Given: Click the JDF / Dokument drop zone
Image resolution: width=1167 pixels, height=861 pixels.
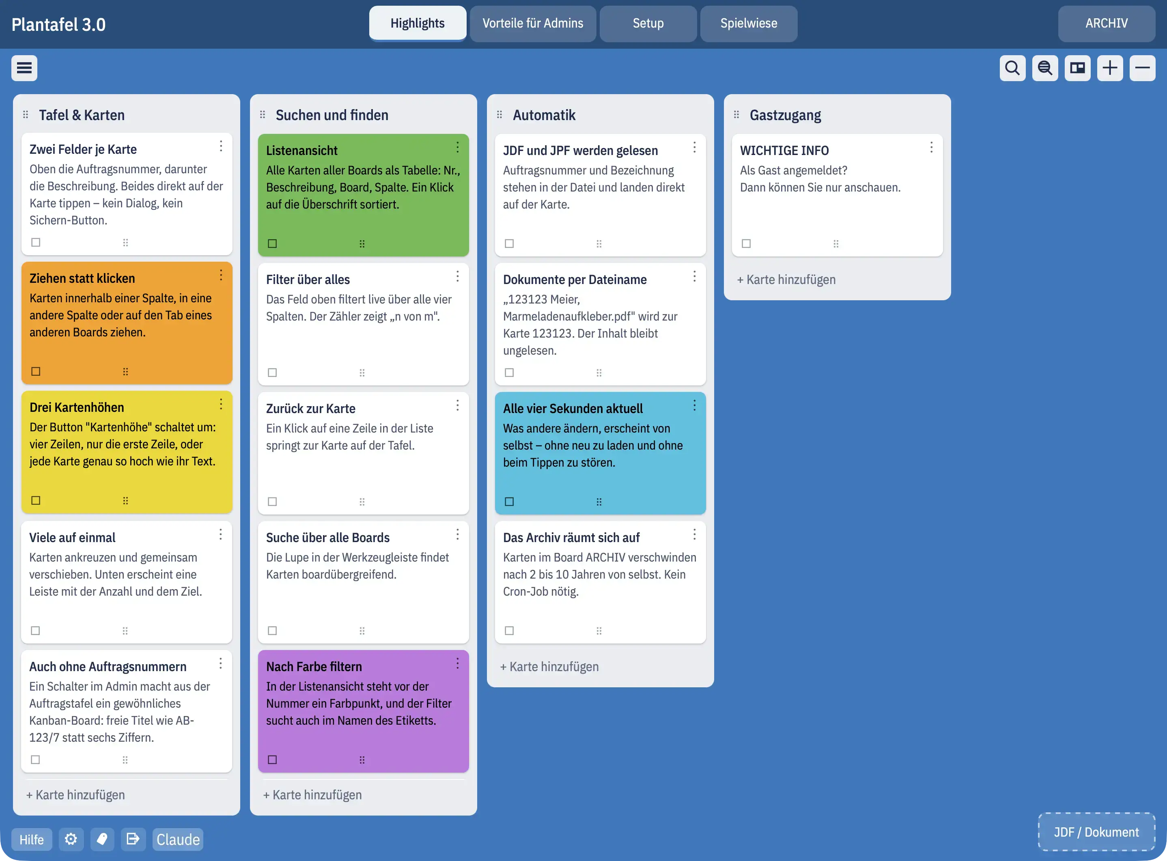Looking at the screenshot, I should click(x=1096, y=832).
